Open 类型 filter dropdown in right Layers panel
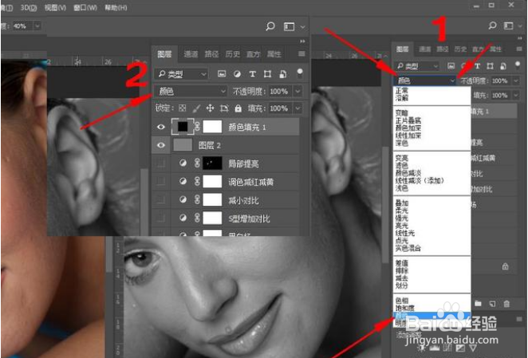 [x=417, y=66]
